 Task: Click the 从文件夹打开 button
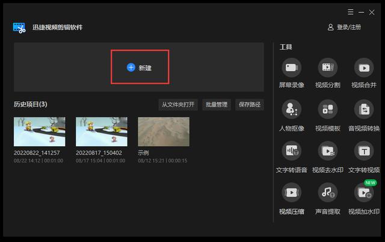178,105
